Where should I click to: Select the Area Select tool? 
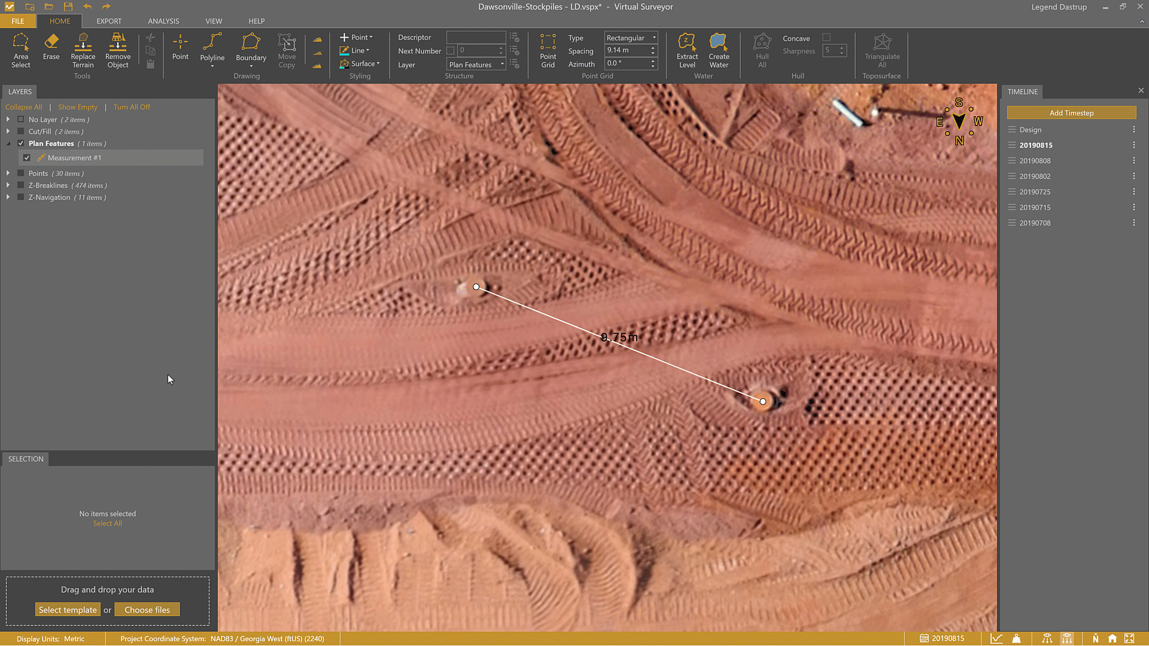click(21, 51)
